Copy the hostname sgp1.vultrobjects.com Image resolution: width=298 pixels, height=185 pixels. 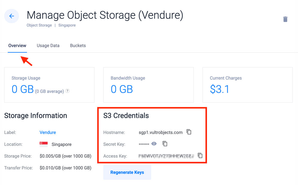(x=189, y=132)
